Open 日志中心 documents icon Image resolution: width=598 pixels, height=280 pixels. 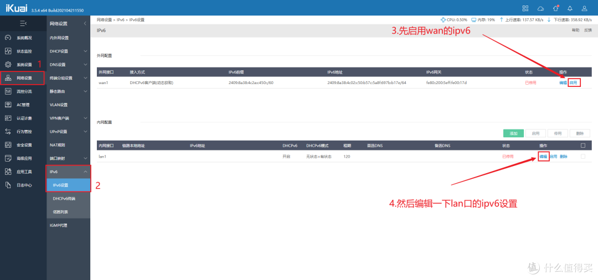point(8,185)
